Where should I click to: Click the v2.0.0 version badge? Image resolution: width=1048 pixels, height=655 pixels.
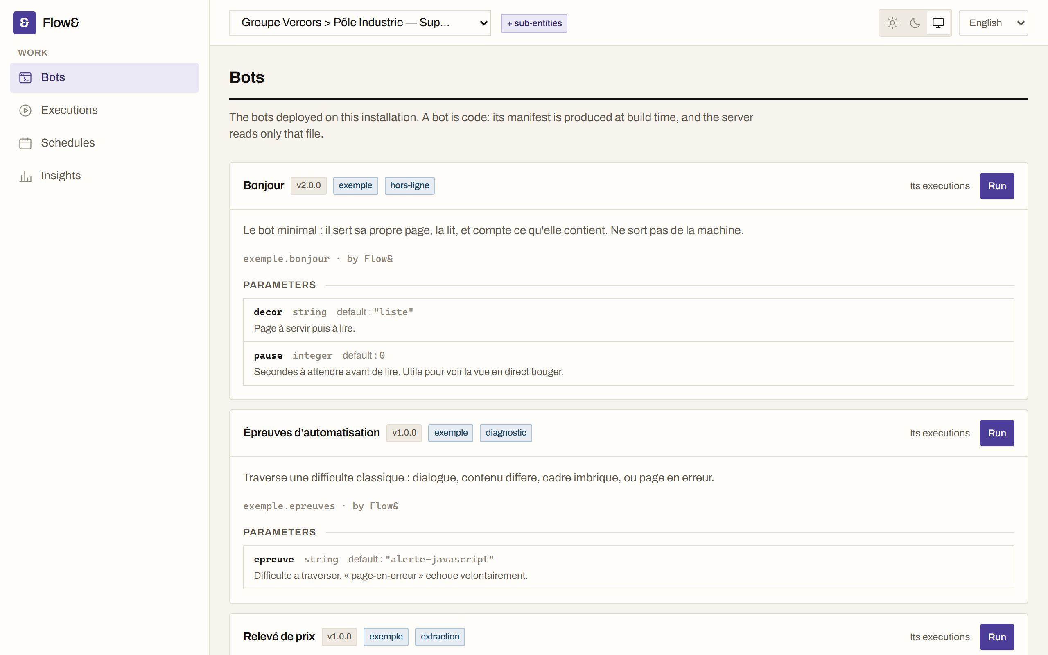pyautogui.click(x=308, y=186)
